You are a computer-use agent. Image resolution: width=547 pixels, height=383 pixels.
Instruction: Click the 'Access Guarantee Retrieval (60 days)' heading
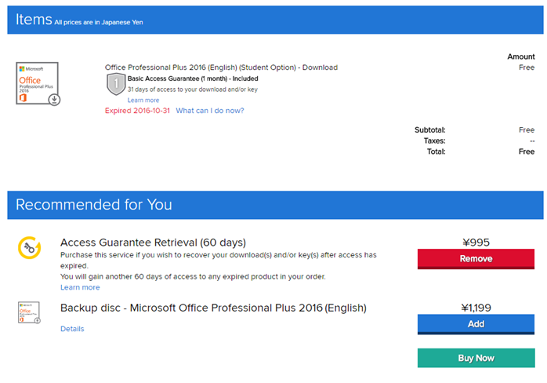(153, 243)
